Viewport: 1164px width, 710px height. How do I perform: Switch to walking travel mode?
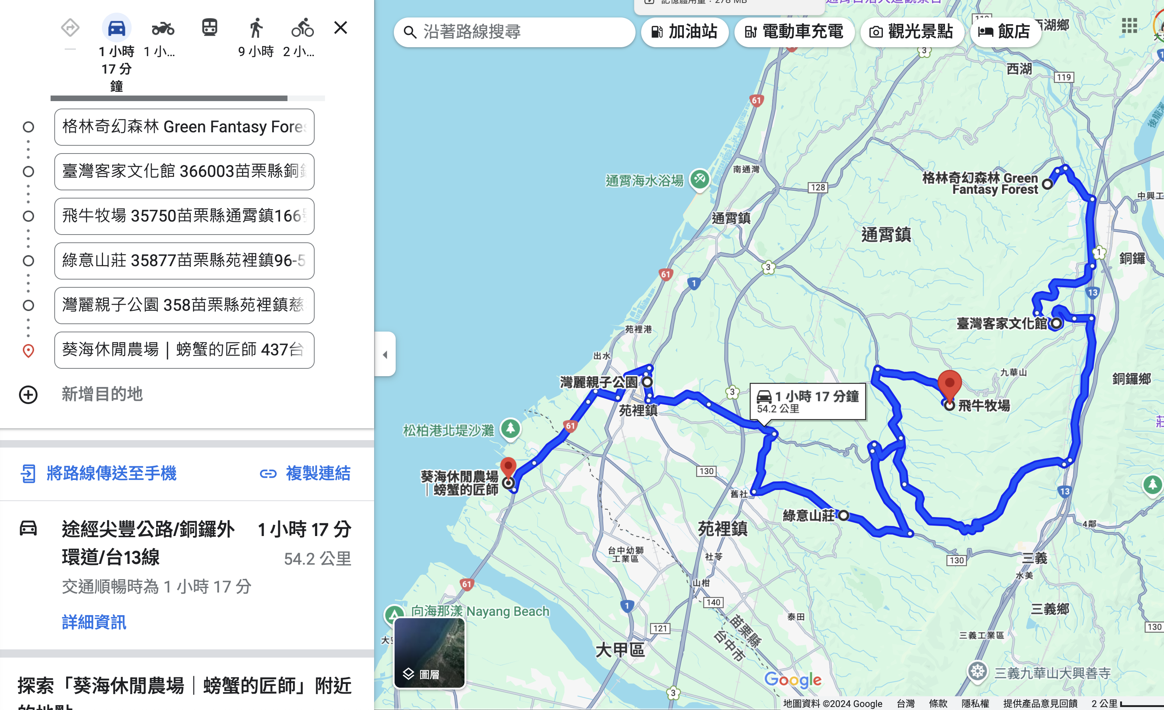point(256,28)
